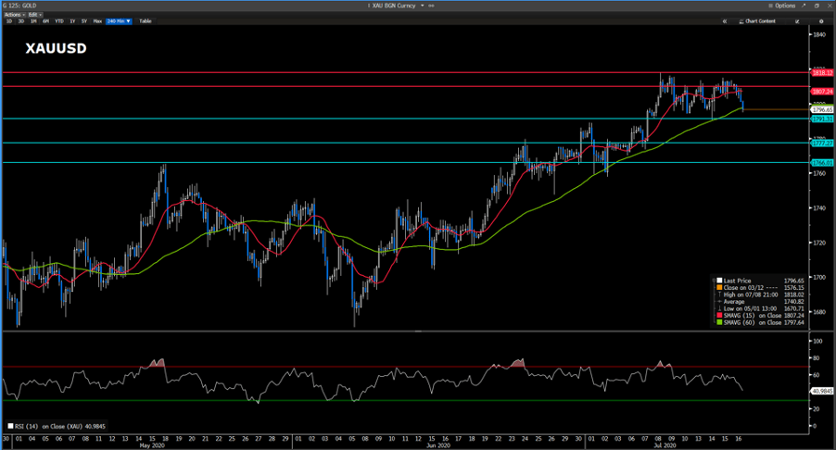
Task: Click the restore window icon
Action: click(x=817, y=6)
